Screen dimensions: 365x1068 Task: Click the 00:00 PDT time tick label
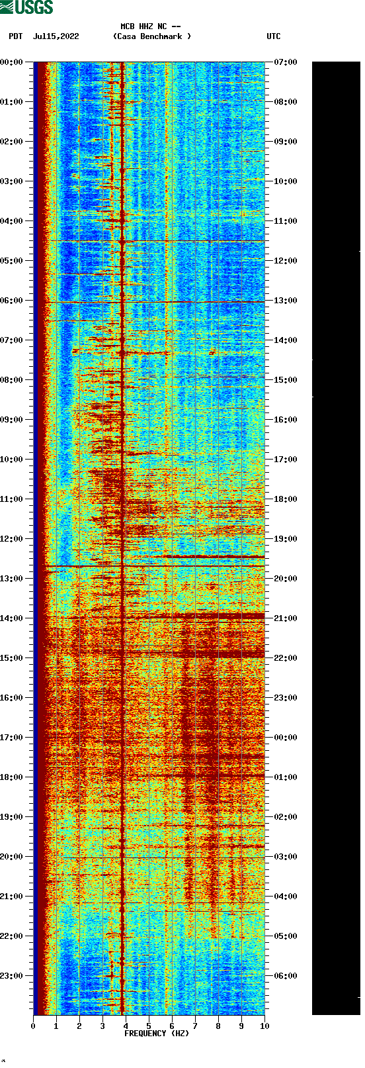[x=12, y=62]
